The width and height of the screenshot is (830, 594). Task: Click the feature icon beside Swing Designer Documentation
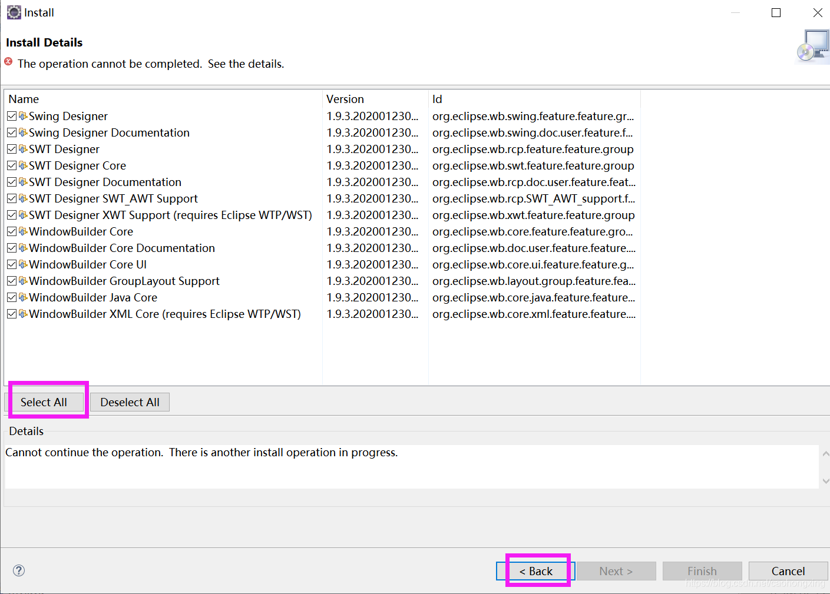tap(23, 132)
